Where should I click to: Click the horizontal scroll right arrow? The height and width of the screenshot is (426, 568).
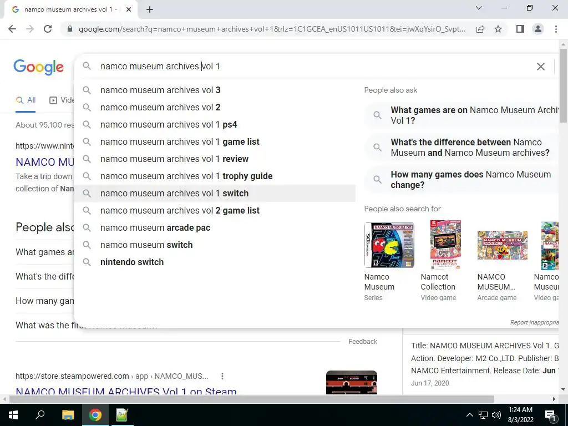[x=554, y=399]
